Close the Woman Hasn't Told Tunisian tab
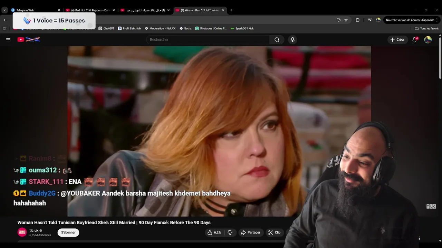Viewport: 442px width, 248px height. pos(223,10)
